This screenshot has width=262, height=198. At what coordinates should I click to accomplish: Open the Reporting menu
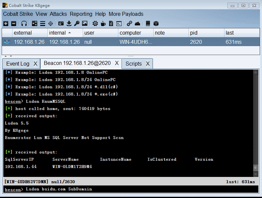pos(81,14)
